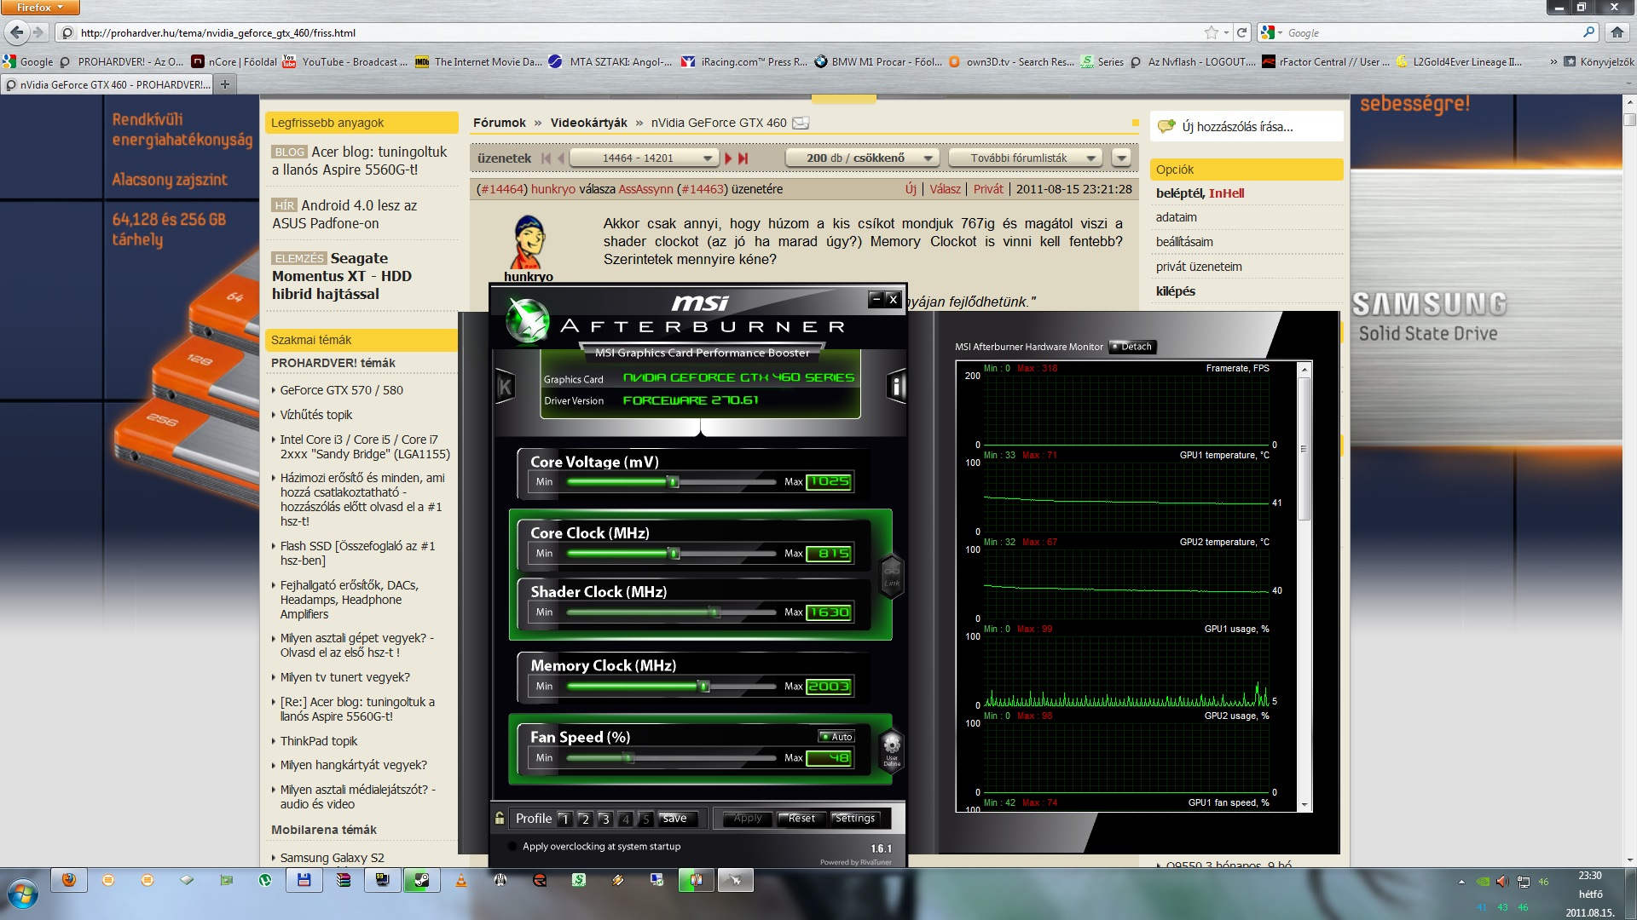
Task: Open the graphics card information icon
Action: point(896,388)
